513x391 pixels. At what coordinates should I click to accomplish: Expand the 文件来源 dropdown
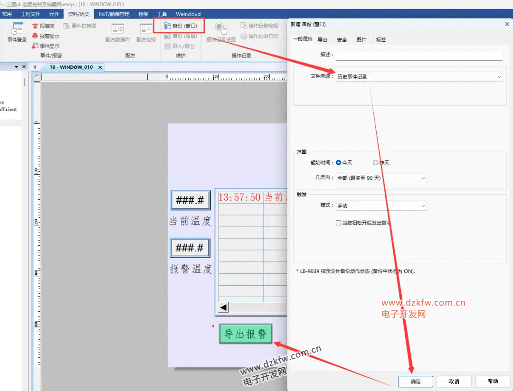click(419, 76)
